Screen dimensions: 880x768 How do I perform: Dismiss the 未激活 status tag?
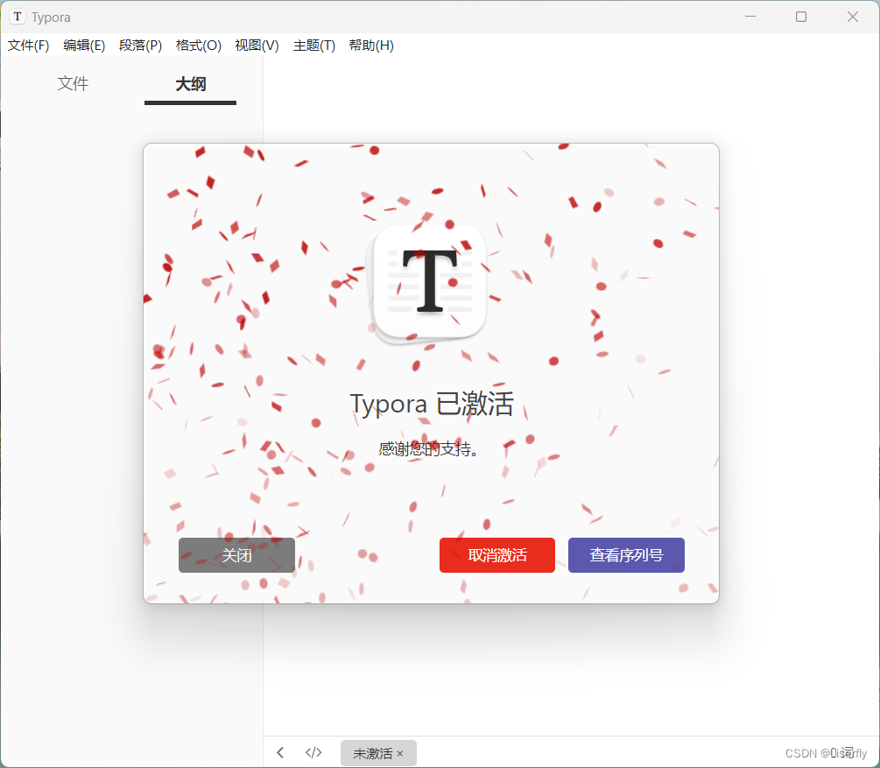pos(399,753)
